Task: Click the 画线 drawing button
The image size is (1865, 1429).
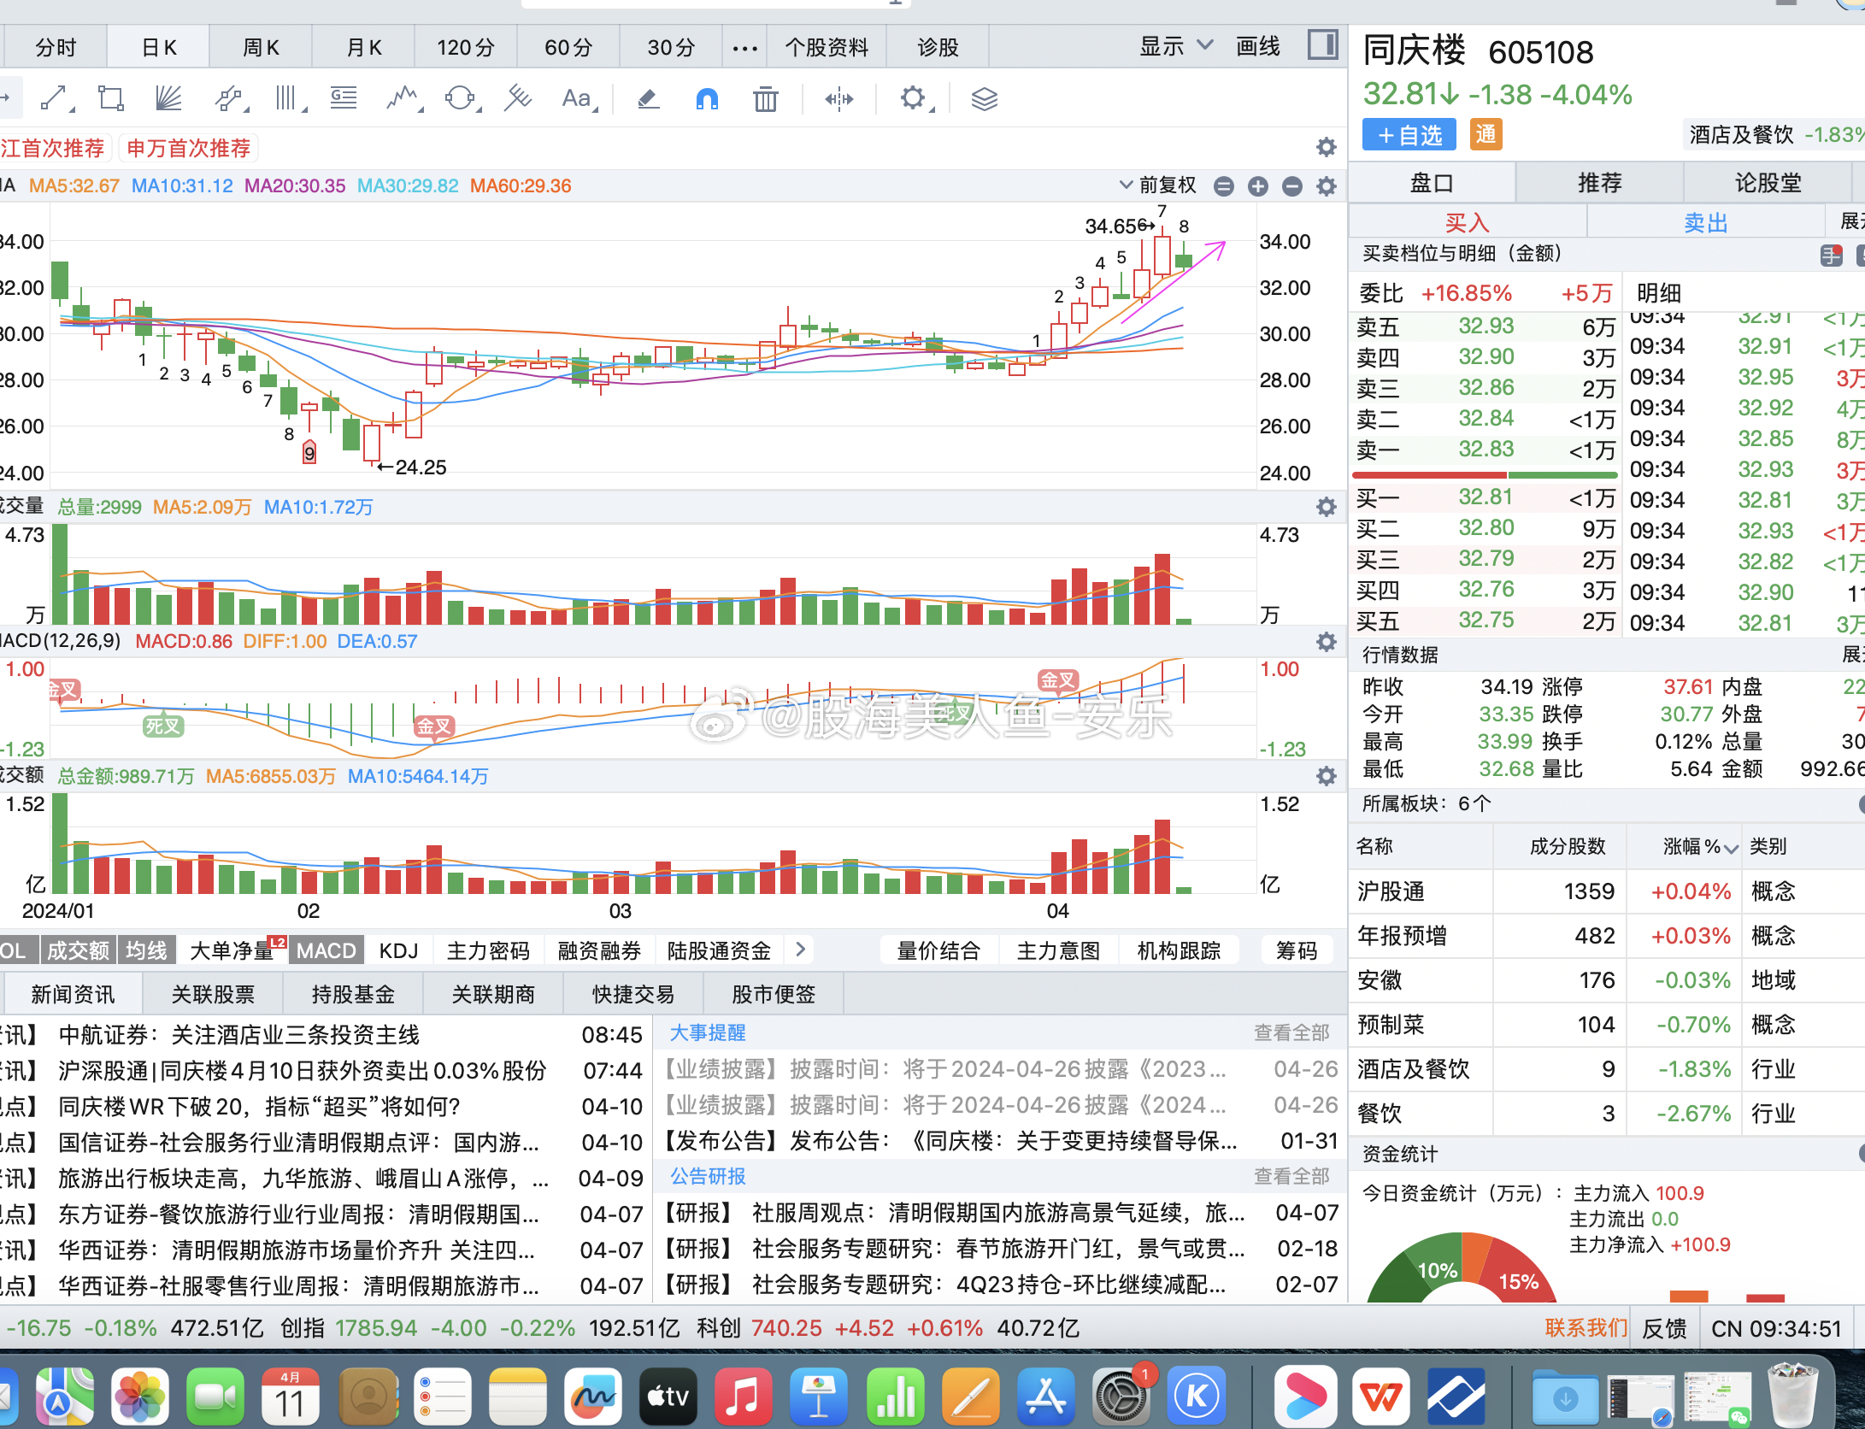Action: 1258,46
